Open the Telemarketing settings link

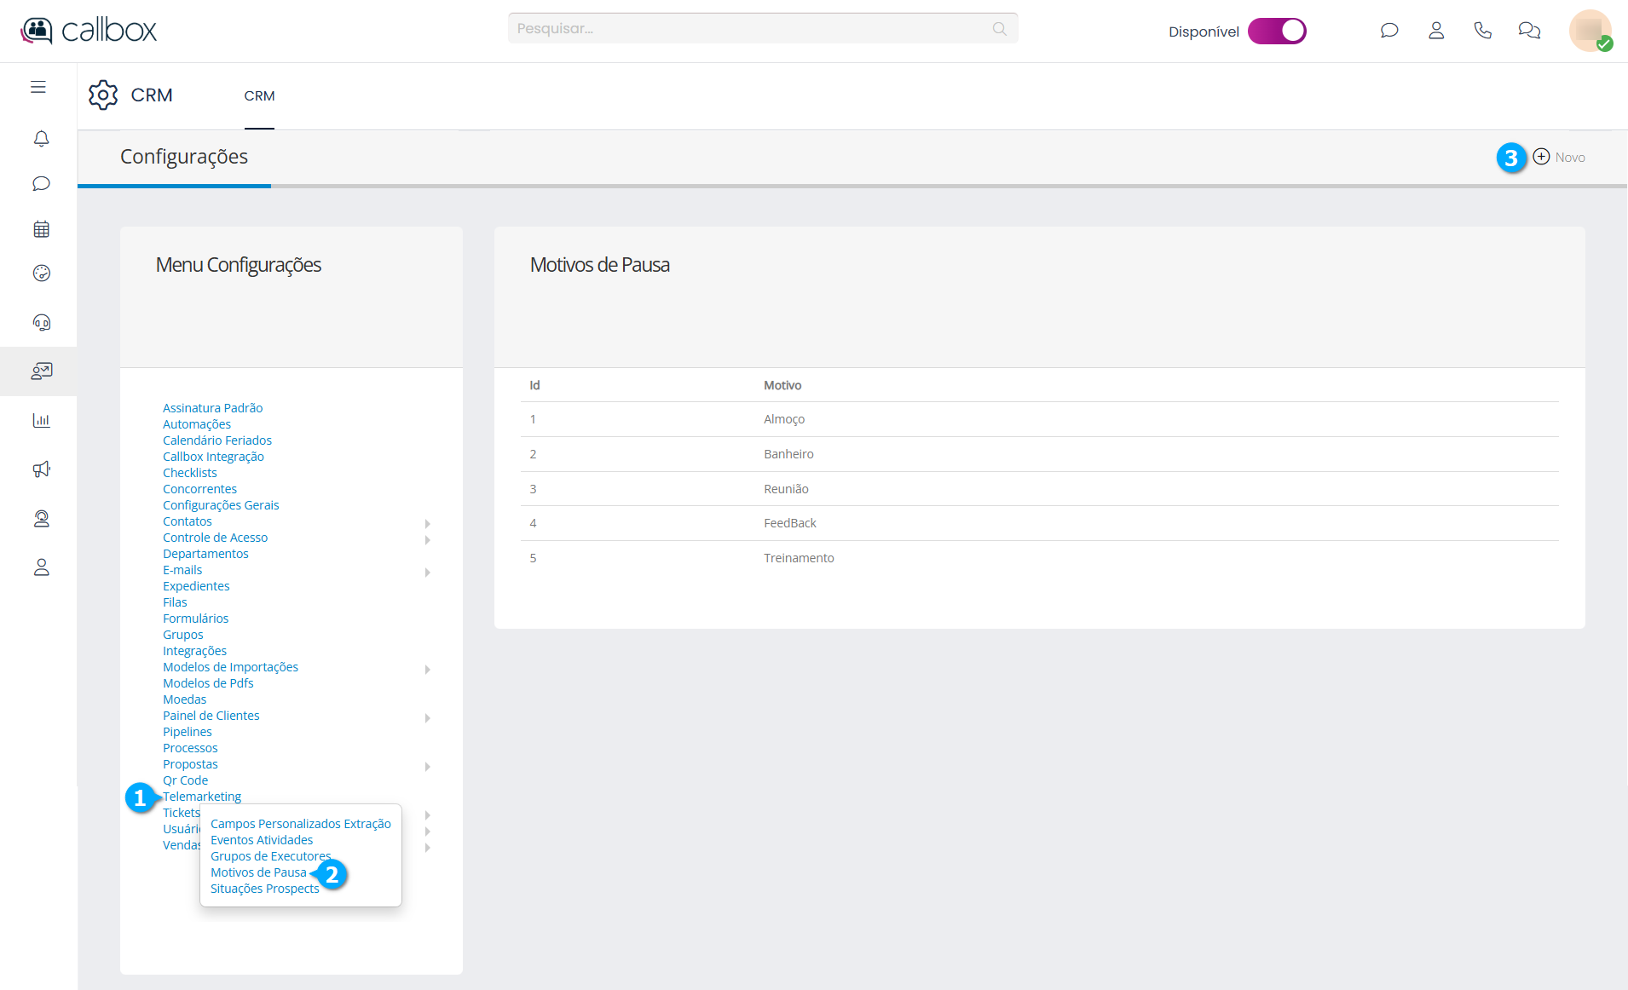202,797
